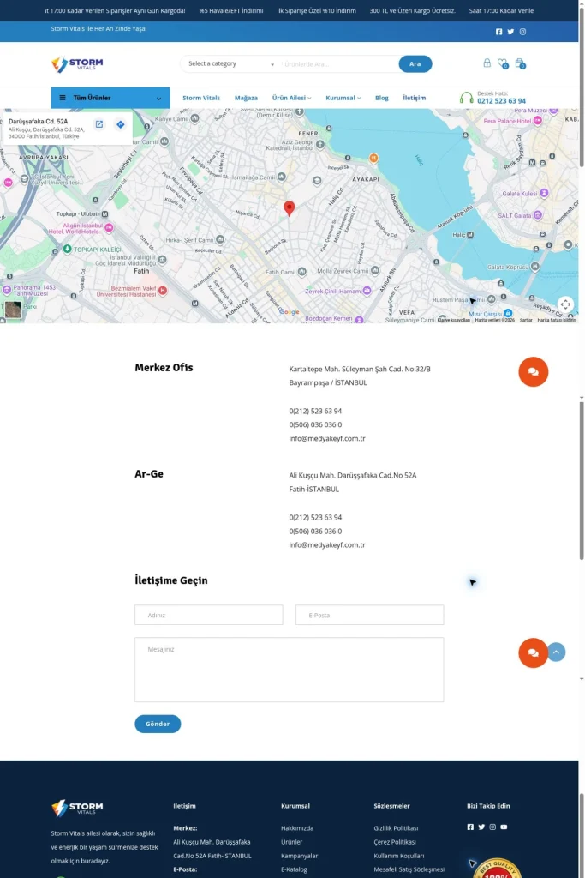Expand the Kurumsal submenu
Image resolution: width=585 pixels, height=878 pixels.
(343, 98)
